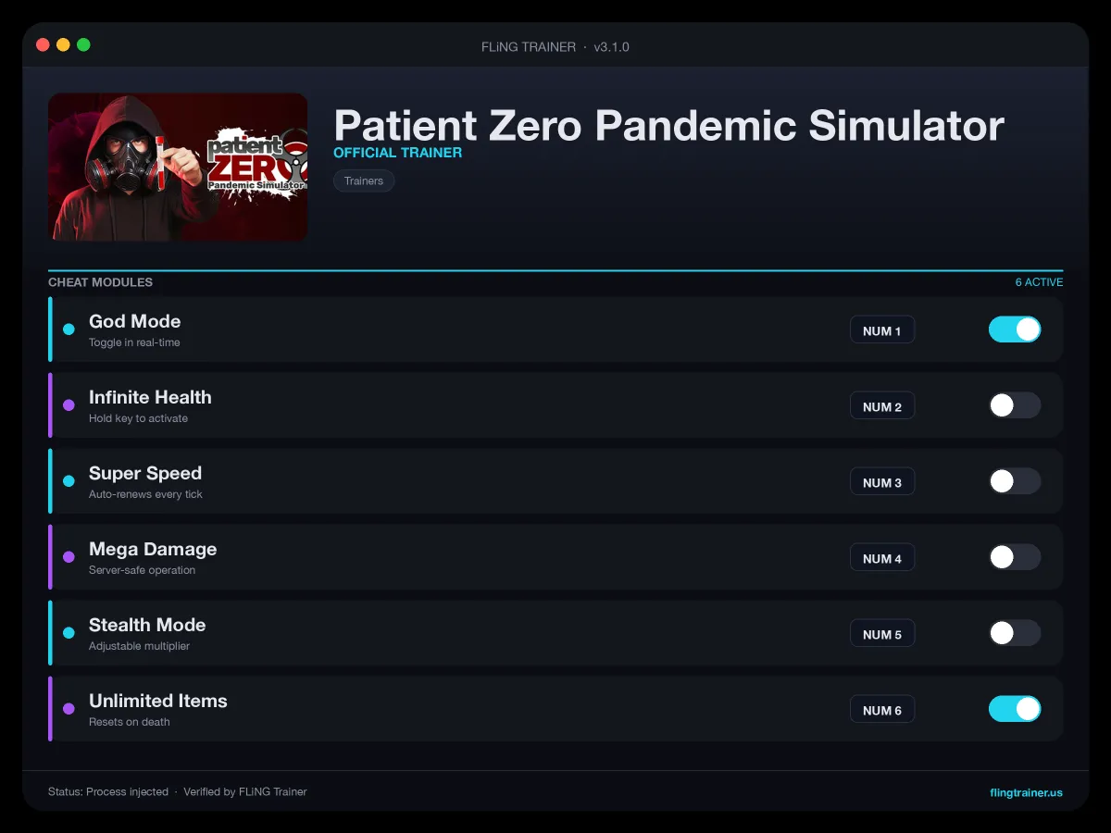Change the NUM 4 hotkey binding

pyautogui.click(x=882, y=558)
